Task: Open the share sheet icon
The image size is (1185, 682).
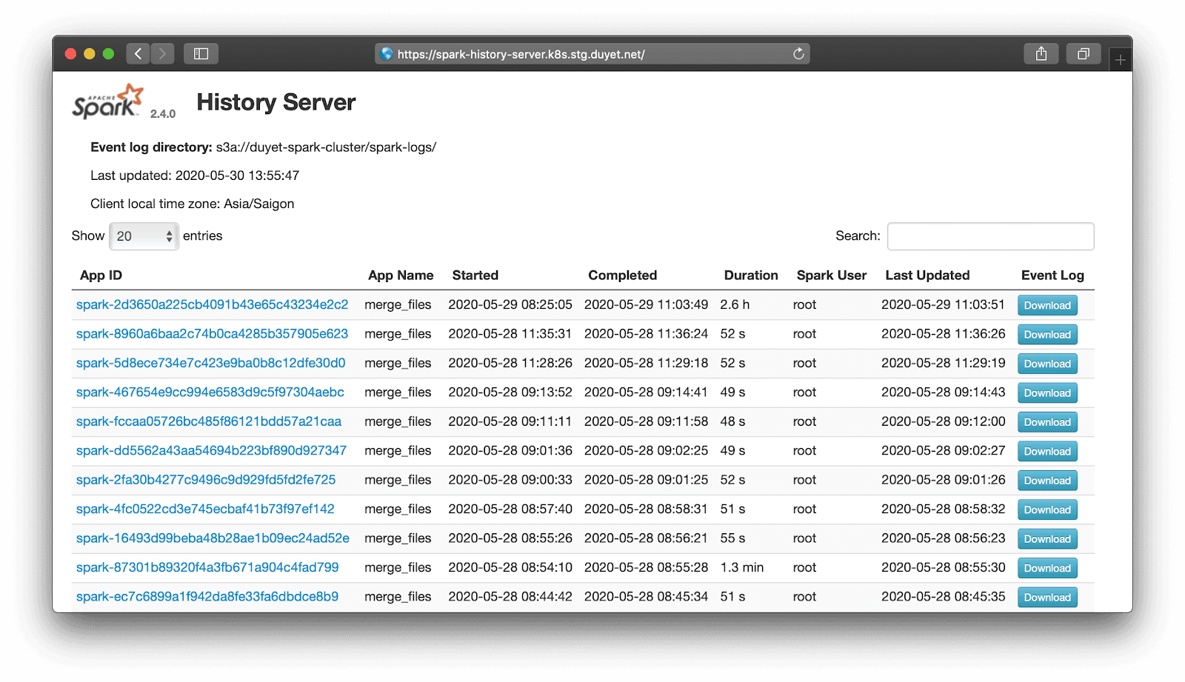Action: pos(1041,53)
